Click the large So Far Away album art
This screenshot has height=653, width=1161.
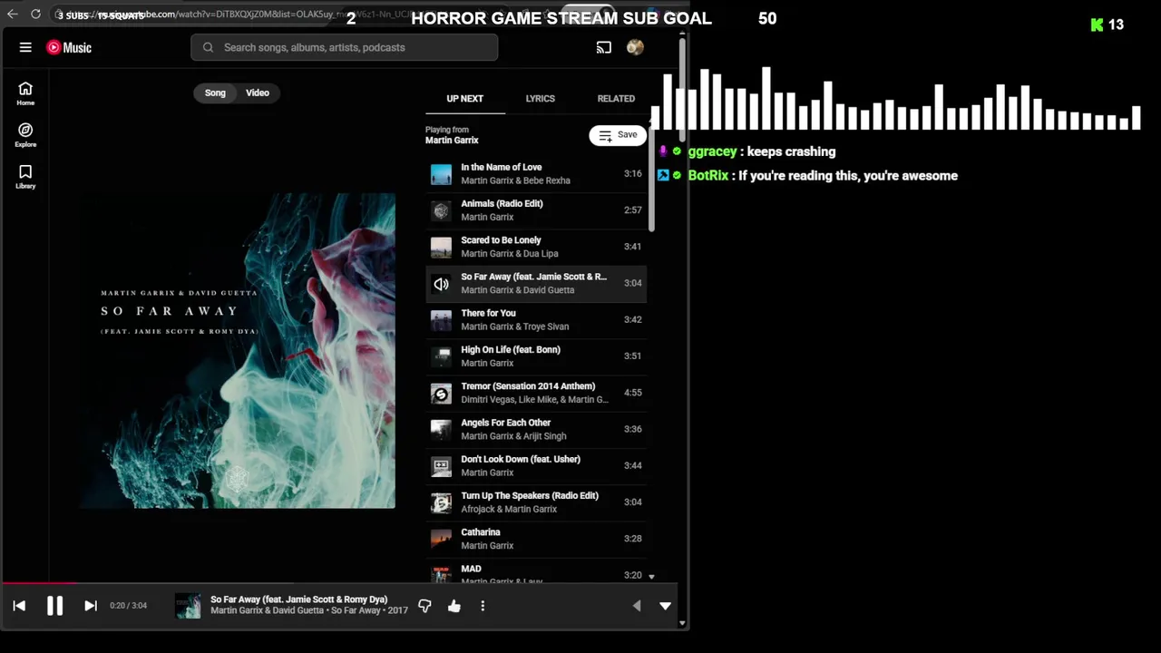coord(238,351)
